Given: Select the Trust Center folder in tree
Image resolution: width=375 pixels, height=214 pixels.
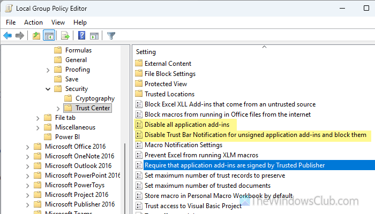Looking at the screenshot, I should pos(93,108).
